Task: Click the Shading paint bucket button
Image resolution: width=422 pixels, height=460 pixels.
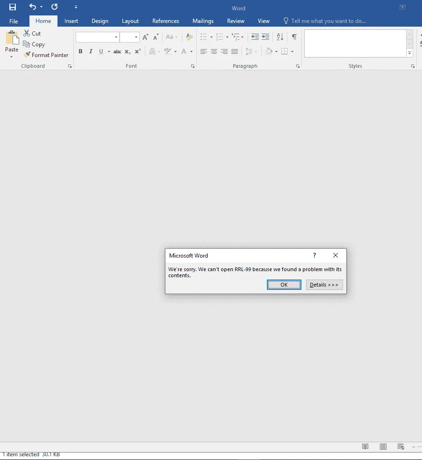Action: 269,51
